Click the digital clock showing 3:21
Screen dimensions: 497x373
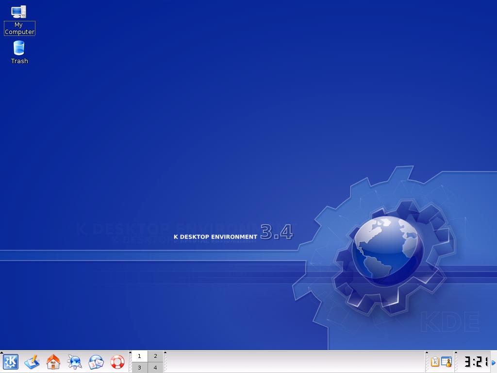point(476,362)
